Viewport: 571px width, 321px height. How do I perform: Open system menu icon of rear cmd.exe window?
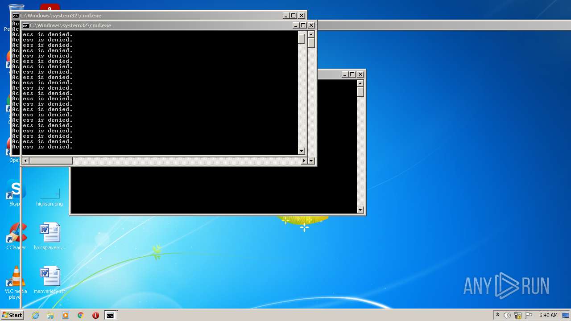point(16,16)
